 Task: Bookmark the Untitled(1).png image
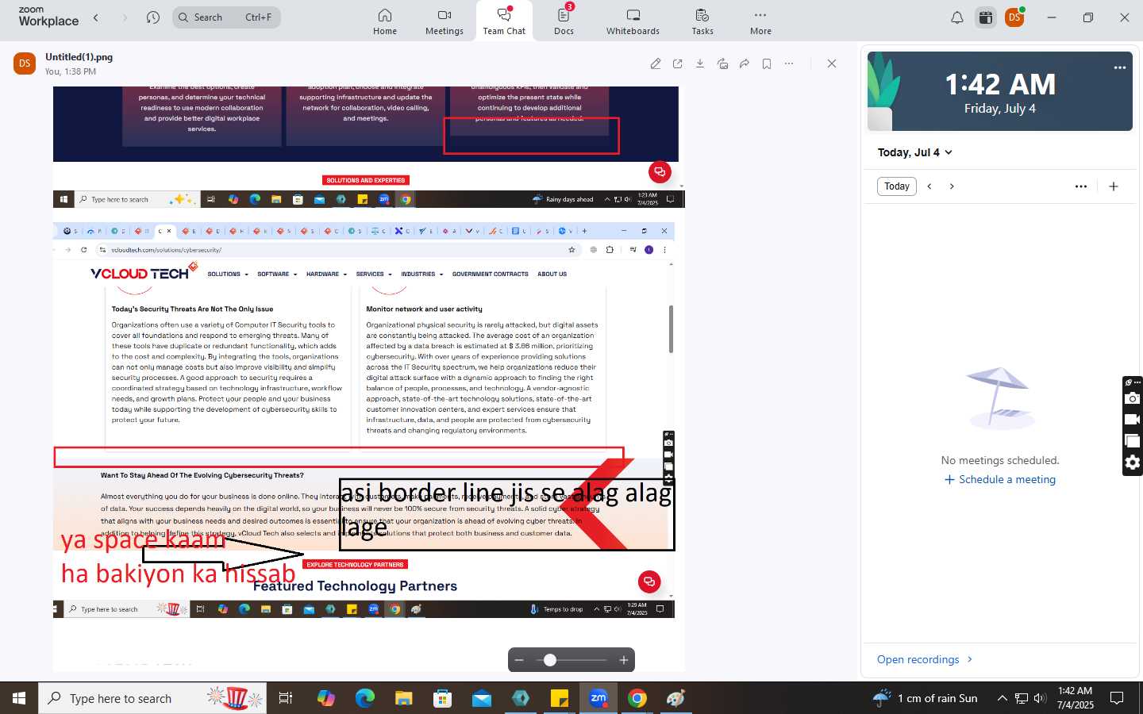pyautogui.click(x=767, y=63)
